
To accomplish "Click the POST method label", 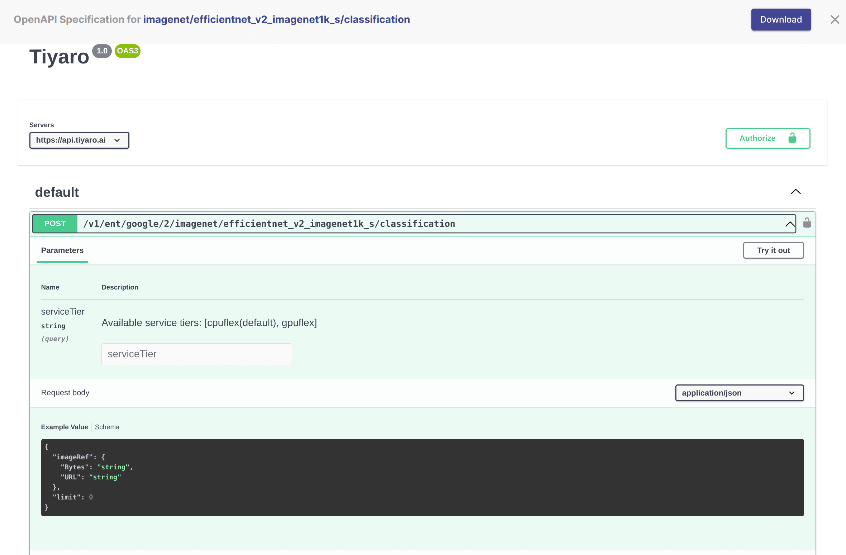I will [55, 224].
